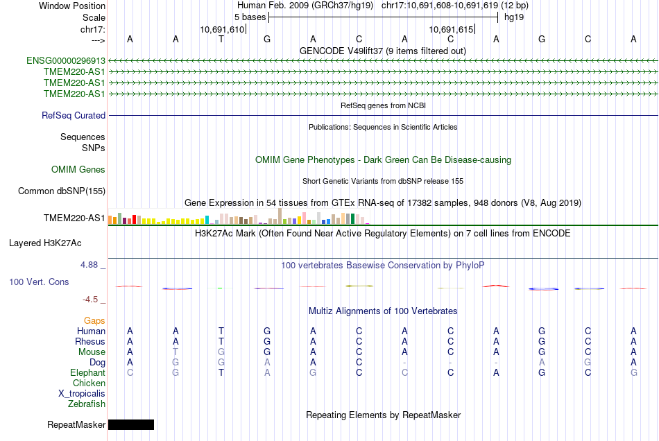659x441 pixels.
Task: Click the orange Gaps label
Action: 94,321
